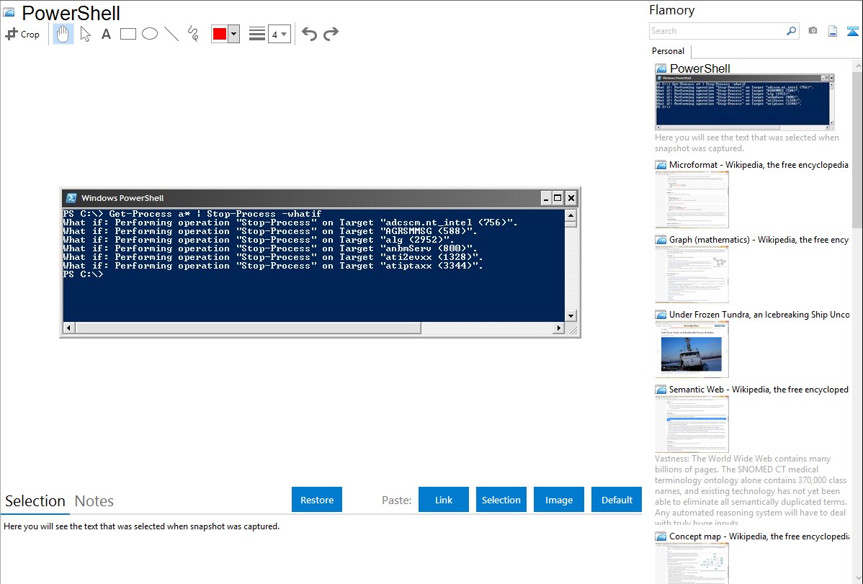Image resolution: width=863 pixels, height=584 pixels.
Task: Click the Paste Default button
Action: point(617,500)
